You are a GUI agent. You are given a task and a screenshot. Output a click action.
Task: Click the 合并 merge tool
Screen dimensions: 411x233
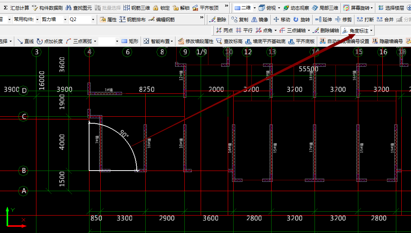click(385, 19)
